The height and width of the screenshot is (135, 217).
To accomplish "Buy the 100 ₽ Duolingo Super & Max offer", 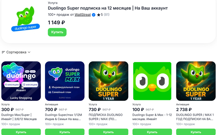I will pos(152,132).
